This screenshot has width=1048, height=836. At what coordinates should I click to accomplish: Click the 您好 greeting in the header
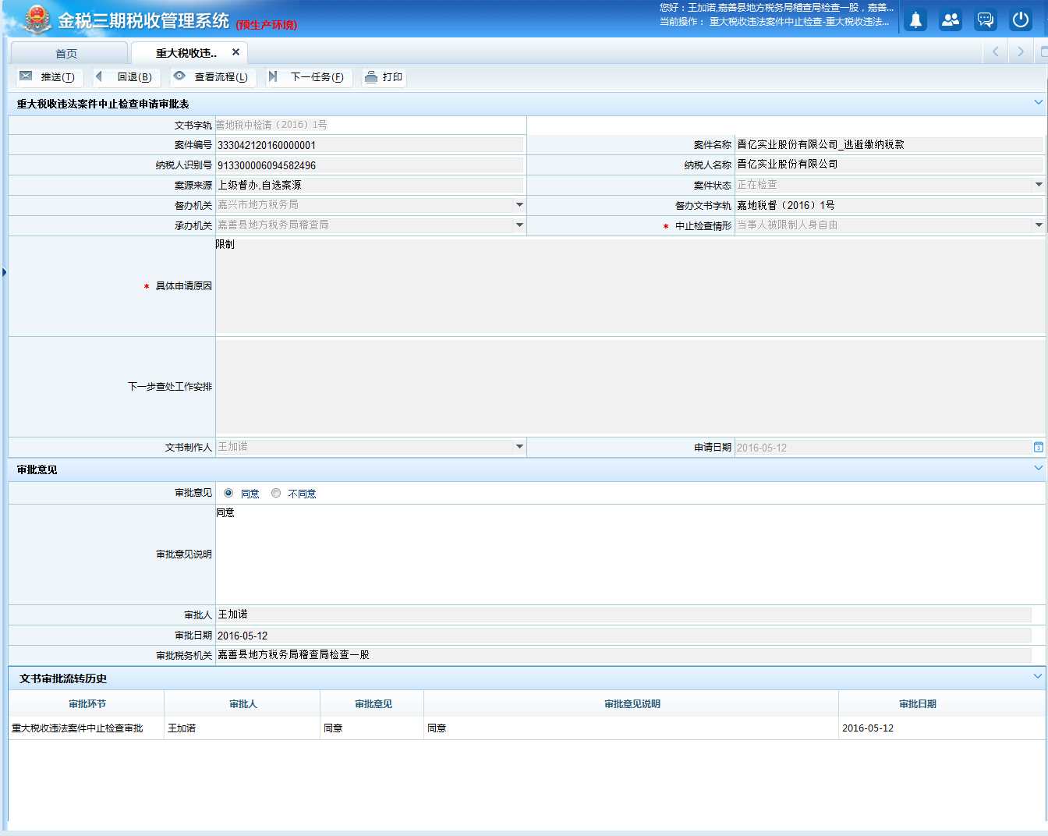tap(777, 8)
